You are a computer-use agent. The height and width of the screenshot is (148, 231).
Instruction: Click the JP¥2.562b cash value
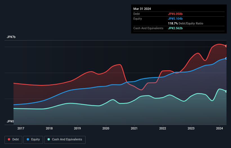(x=175, y=28)
